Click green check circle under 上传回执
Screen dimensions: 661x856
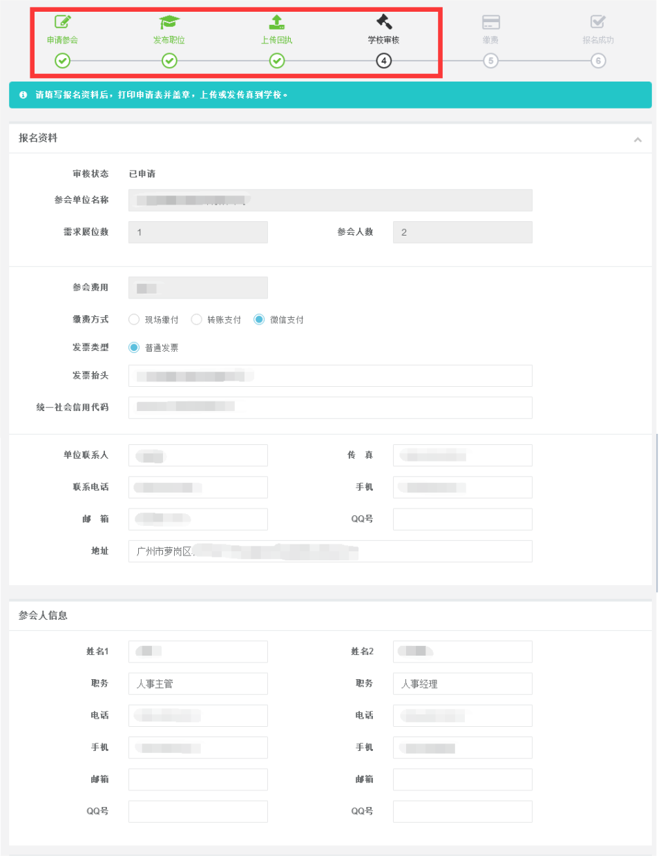[x=276, y=61]
